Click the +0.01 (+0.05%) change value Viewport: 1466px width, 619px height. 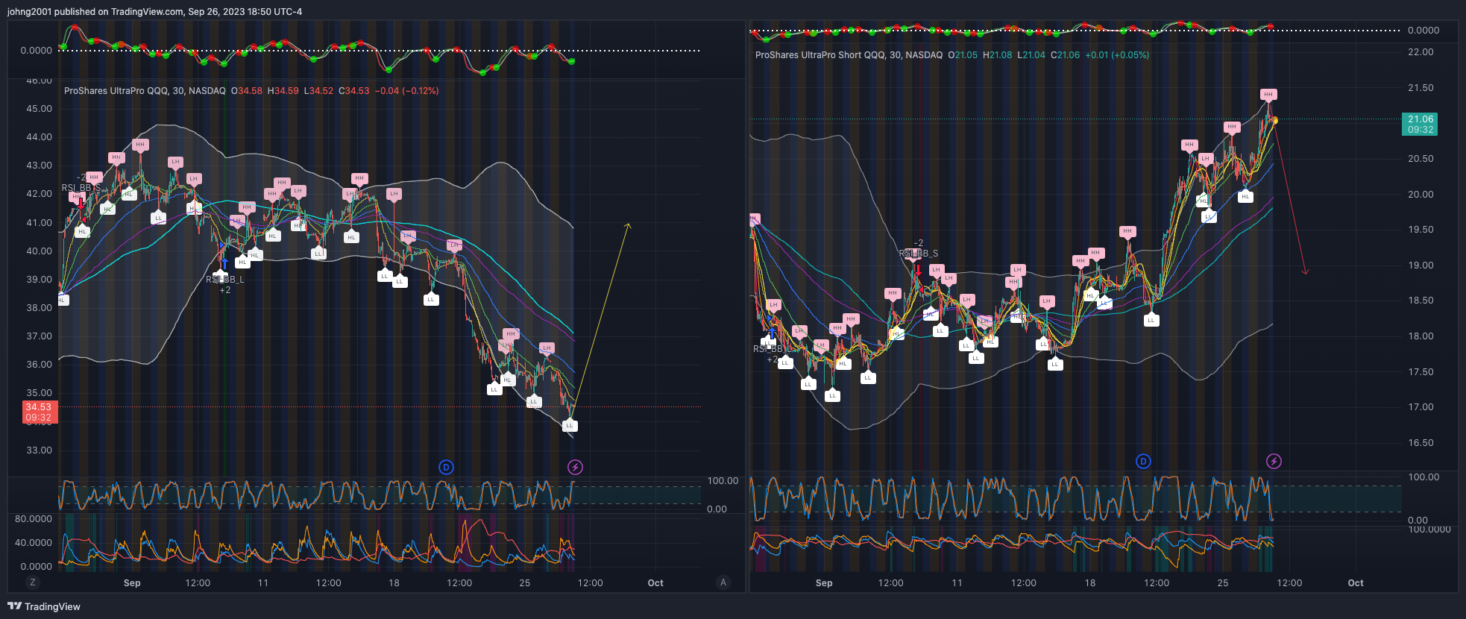tap(1117, 55)
